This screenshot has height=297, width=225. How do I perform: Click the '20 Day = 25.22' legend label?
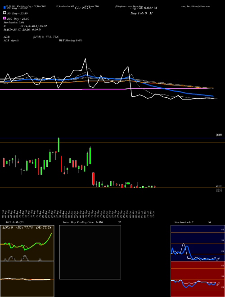tap(17, 8)
